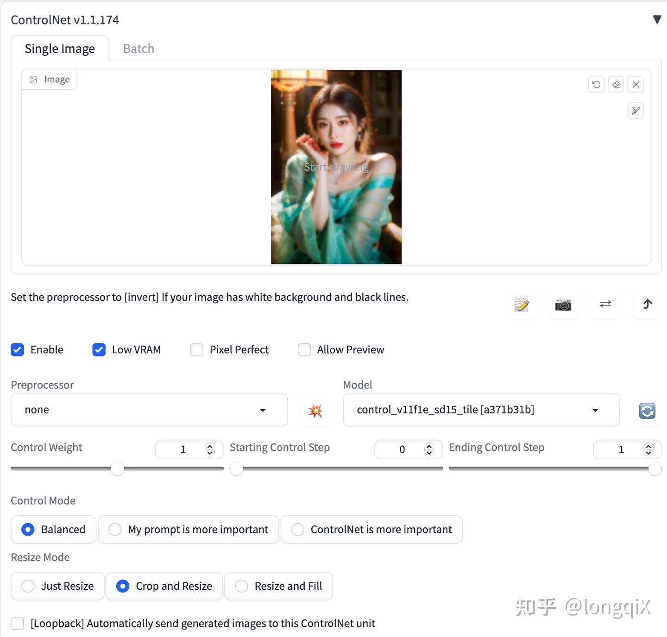This screenshot has width=667, height=637.
Task: Turn on Allow Preview
Action: pos(304,350)
